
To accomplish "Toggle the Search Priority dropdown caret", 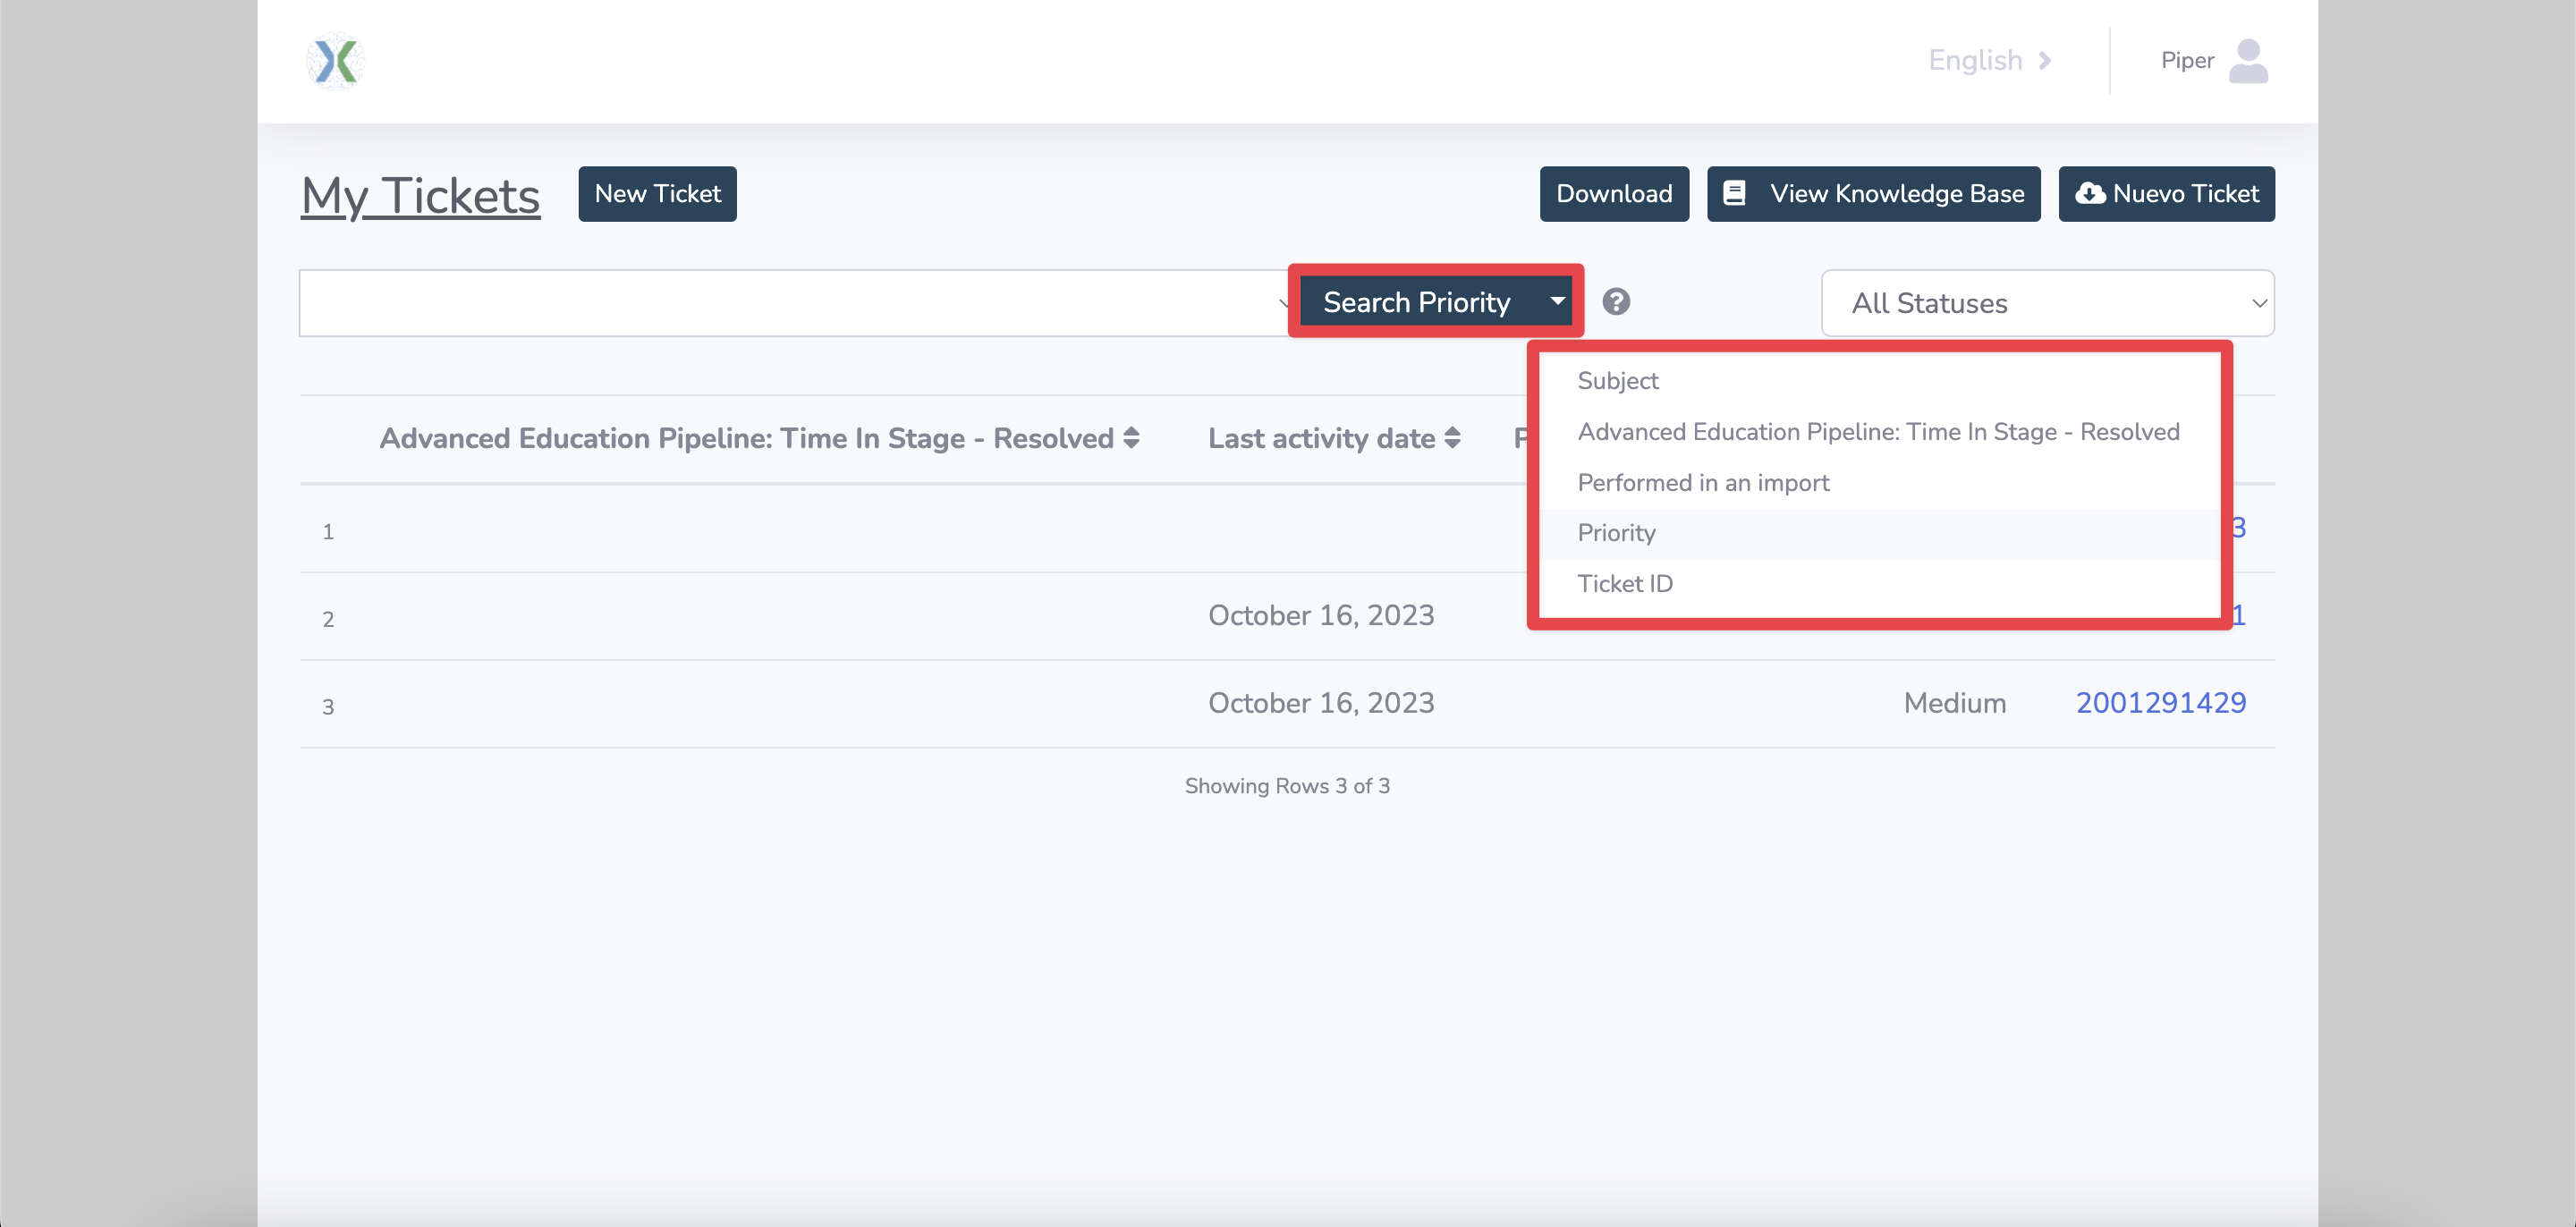I will click(x=1557, y=301).
